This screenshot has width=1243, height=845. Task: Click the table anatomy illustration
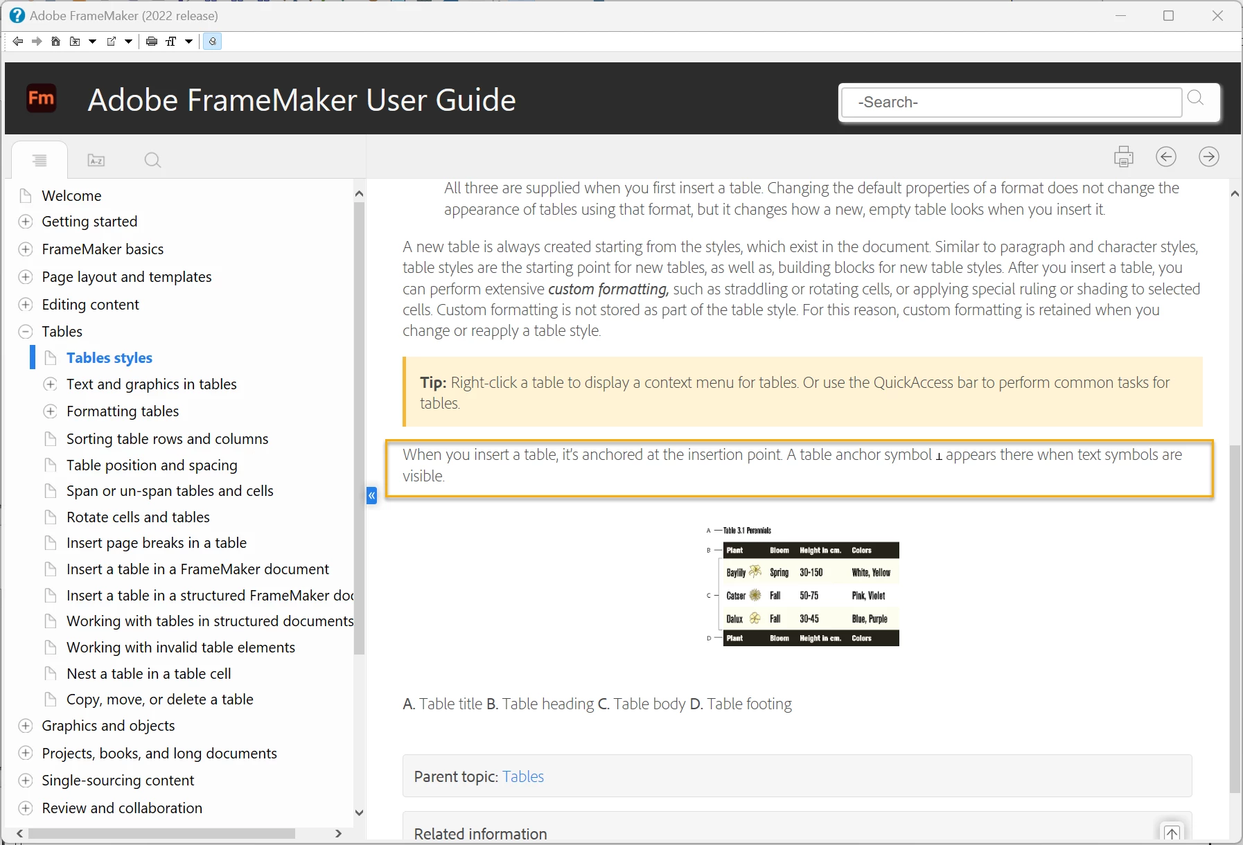(802, 586)
